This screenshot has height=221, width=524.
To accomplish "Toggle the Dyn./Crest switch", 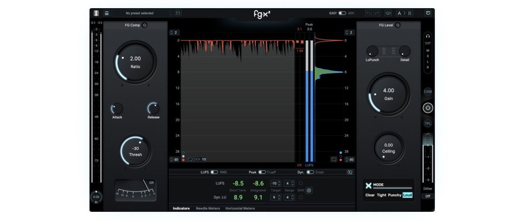I will tap(311, 172).
